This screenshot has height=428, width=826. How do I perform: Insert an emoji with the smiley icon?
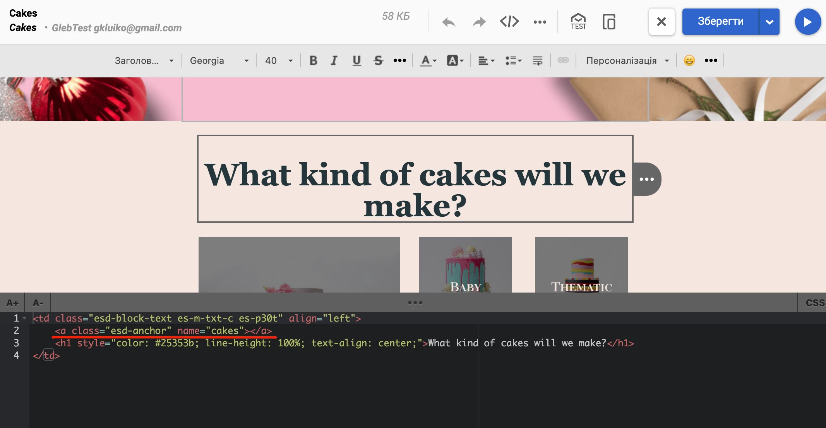[689, 60]
